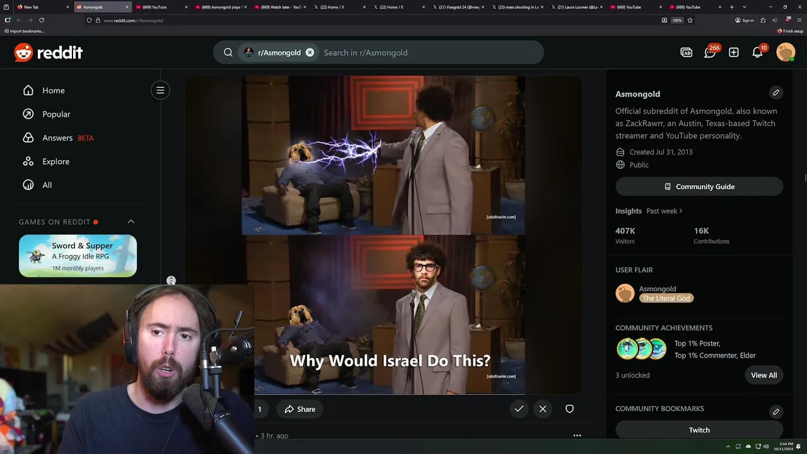Open chat with 266 unread messages
Image resolution: width=807 pixels, height=454 pixels.
(711, 52)
